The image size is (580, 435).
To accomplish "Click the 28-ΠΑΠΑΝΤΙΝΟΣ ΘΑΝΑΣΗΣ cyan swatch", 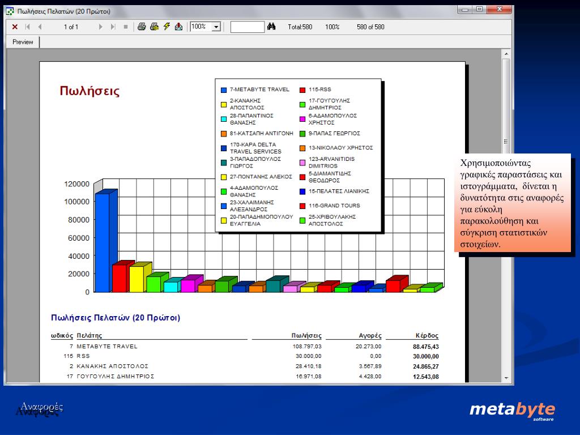I will pyautogui.click(x=223, y=119).
